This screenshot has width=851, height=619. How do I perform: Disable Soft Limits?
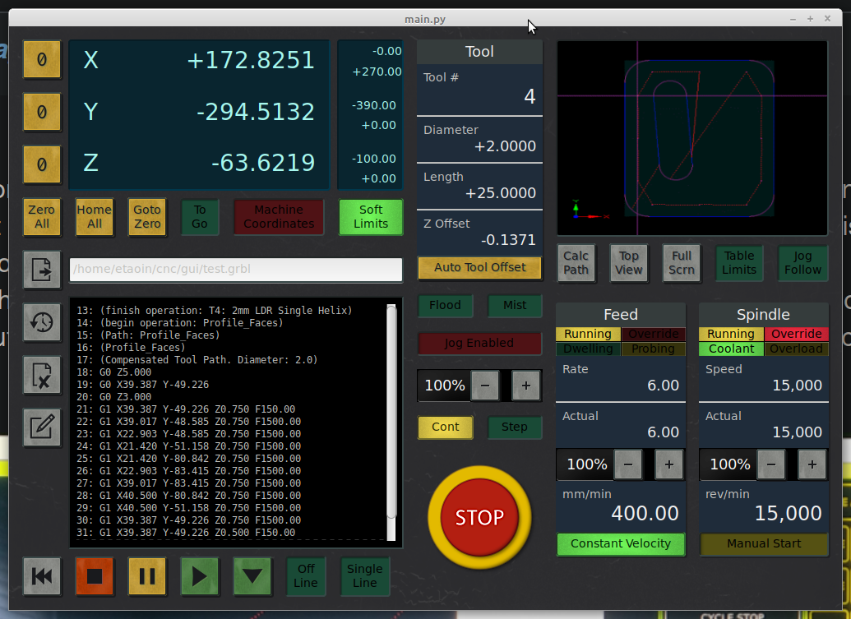coord(371,217)
